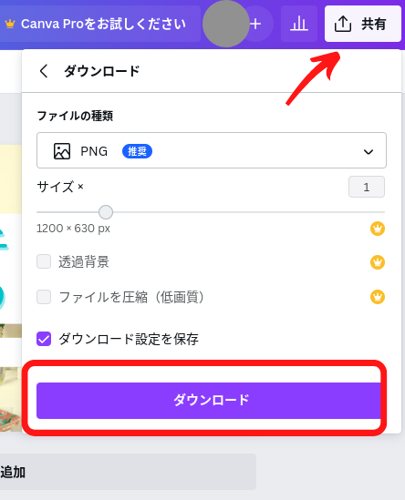The image size is (405, 500).
Task: Click Canva Proをお試しください button
Action: pyautogui.click(x=100, y=24)
